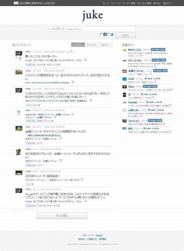Viewport: 184px width, 251px height.
Task: Click the POST button
Action: click(125, 35)
